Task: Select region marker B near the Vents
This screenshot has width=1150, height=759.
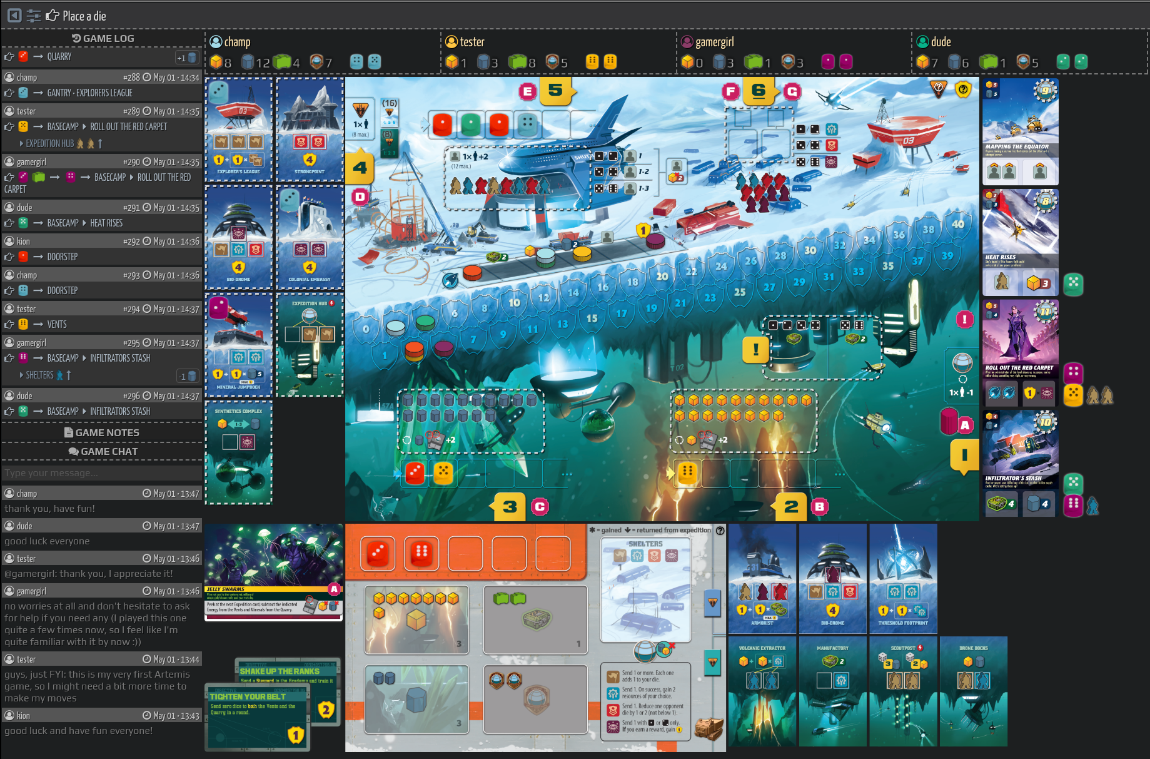Action: pyautogui.click(x=819, y=507)
